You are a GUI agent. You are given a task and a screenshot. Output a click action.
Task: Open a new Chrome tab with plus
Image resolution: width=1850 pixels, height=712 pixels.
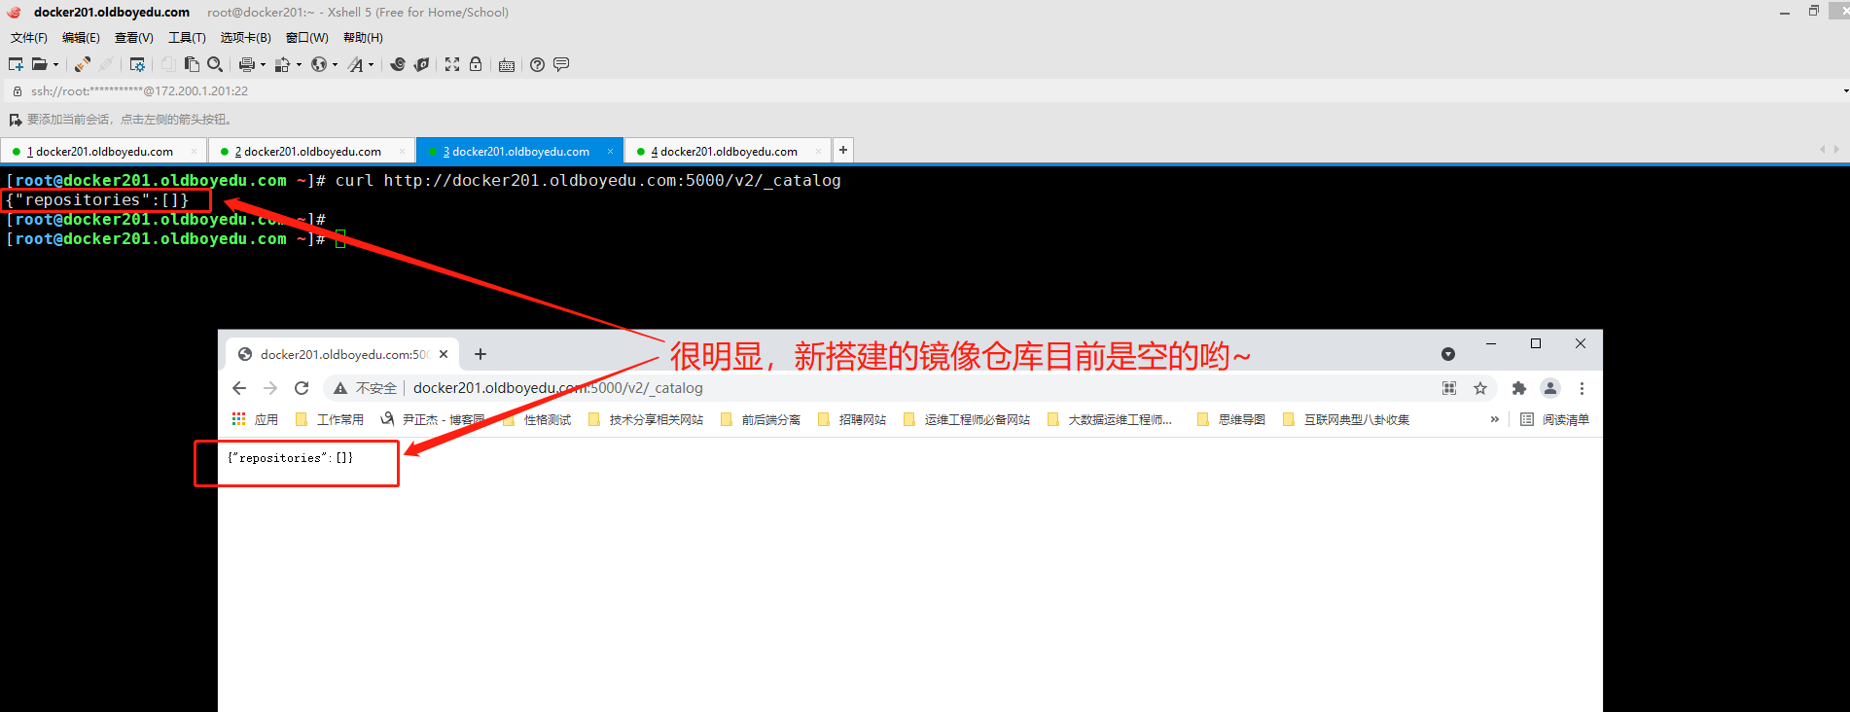coord(480,354)
